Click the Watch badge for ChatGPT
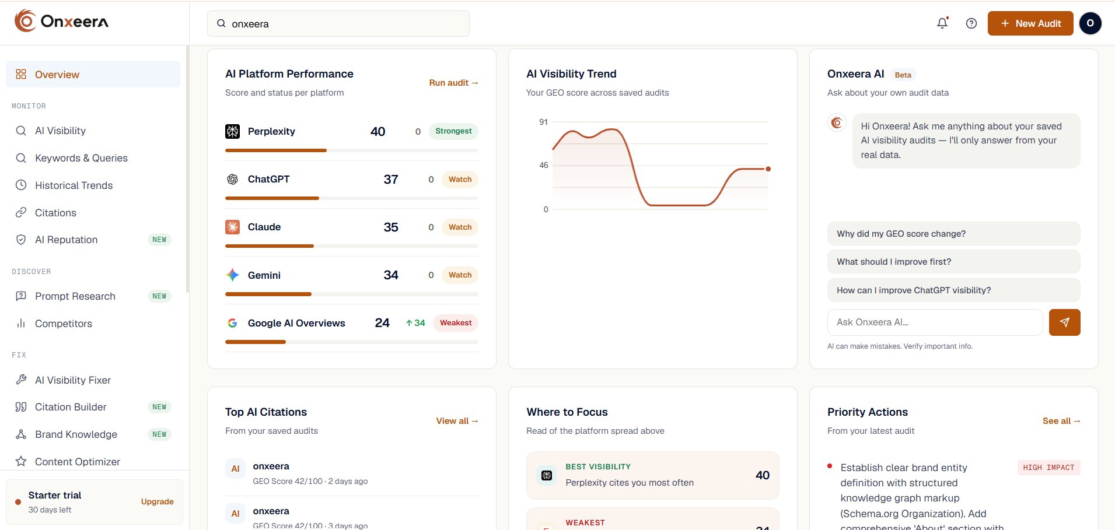Viewport: 1115px width, 530px height. click(460, 179)
